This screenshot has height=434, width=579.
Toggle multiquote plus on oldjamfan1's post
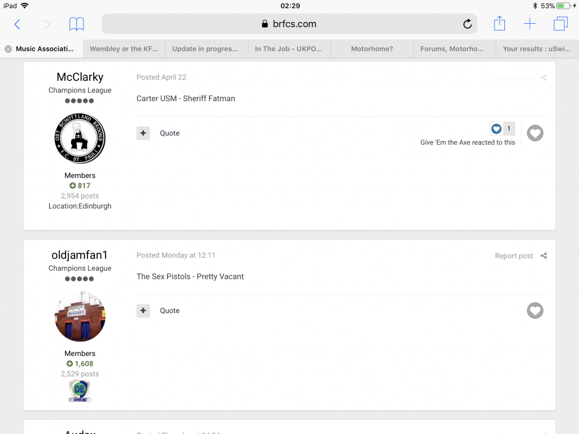143,311
